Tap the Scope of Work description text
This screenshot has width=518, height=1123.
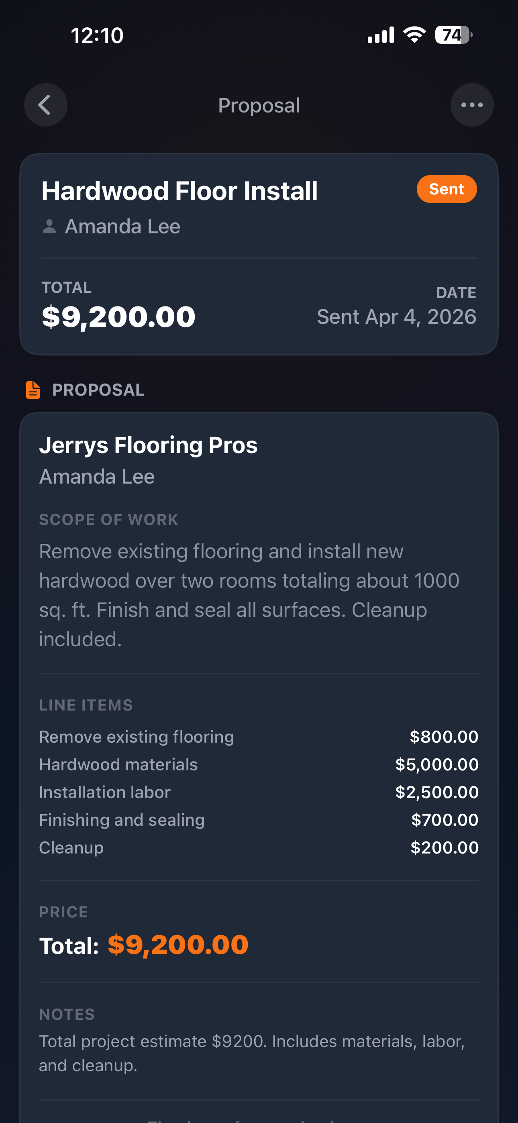tap(249, 595)
